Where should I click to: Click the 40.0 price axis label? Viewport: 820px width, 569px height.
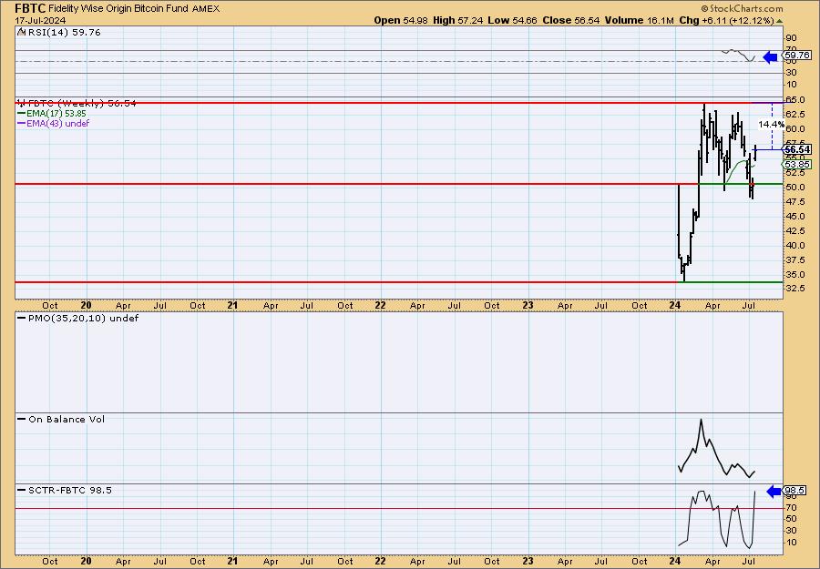click(794, 246)
